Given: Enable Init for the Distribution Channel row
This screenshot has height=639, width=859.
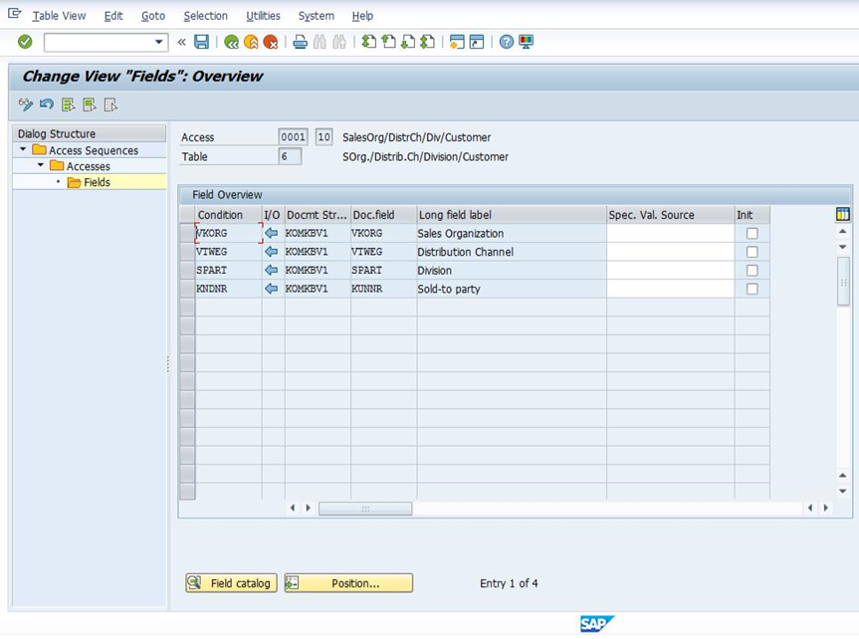Looking at the screenshot, I should pos(752,252).
